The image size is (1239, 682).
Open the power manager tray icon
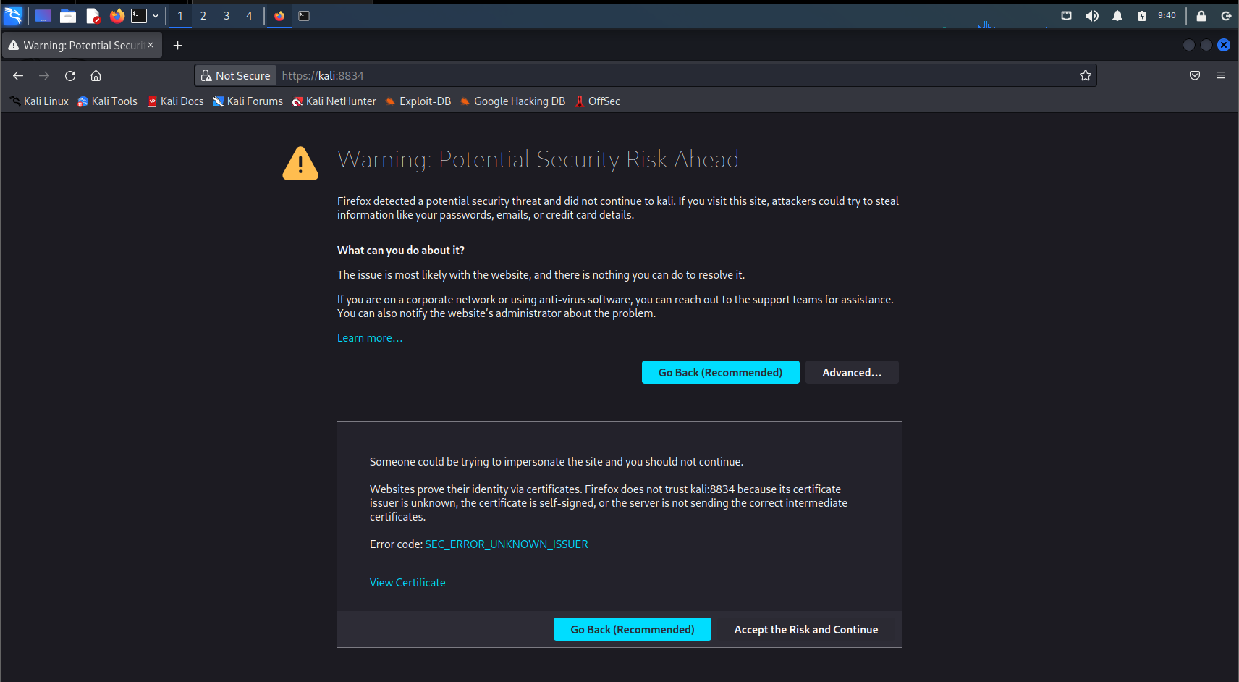[x=1142, y=15]
